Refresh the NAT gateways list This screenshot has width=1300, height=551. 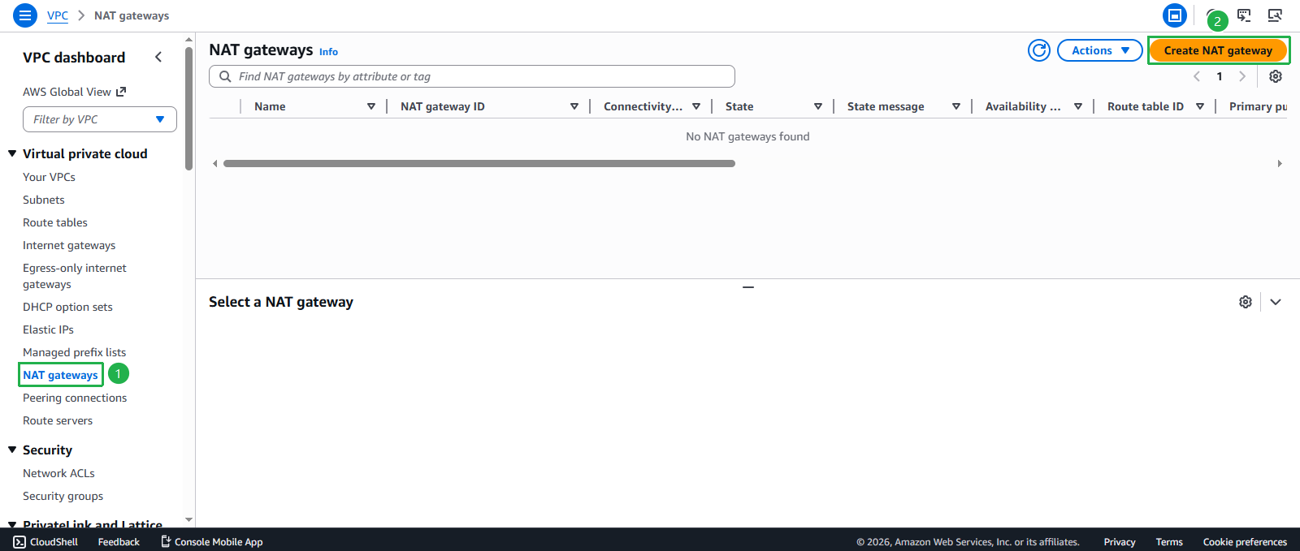click(x=1039, y=50)
